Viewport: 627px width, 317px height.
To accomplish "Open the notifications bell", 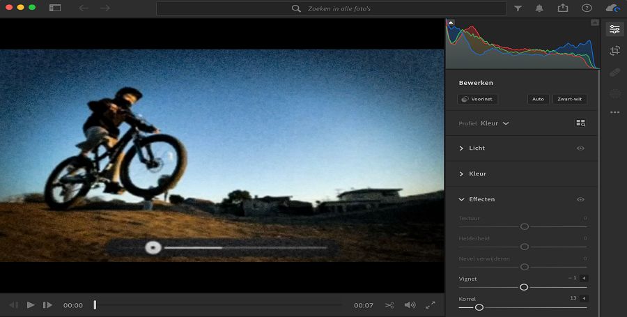I will point(539,8).
